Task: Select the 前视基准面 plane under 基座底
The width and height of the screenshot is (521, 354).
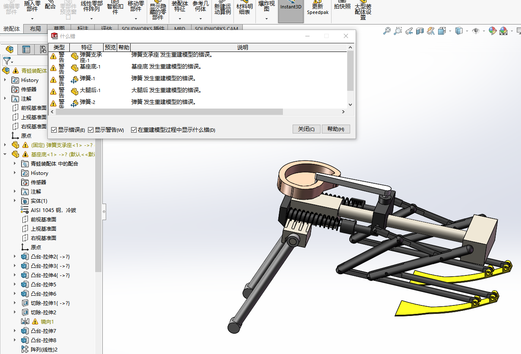Action: (x=39, y=219)
